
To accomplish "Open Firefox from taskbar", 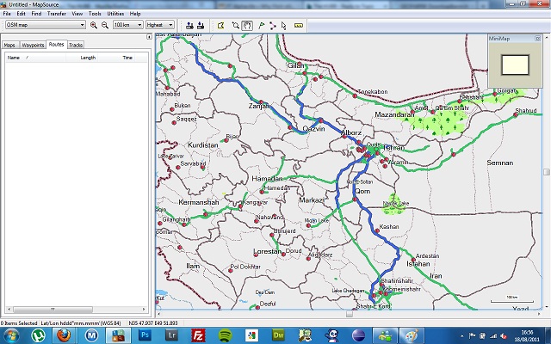I will coord(64,335).
